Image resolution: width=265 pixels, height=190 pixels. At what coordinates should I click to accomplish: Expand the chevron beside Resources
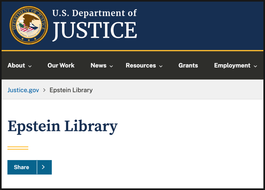click(x=161, y=66)
